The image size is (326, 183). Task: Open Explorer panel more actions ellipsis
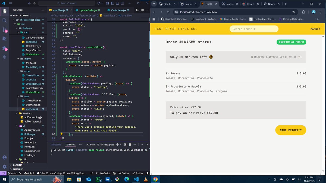point(43,10)
